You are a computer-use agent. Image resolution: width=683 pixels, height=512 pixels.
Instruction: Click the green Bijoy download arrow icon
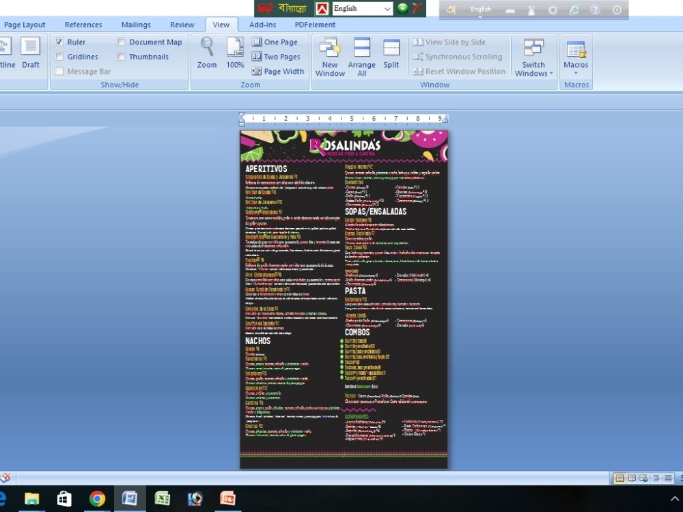tap(402, 8)
